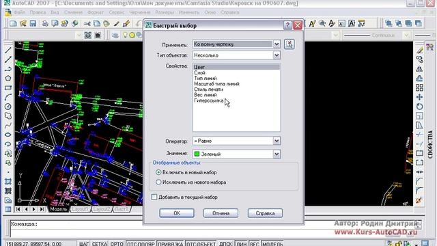437x246 pixels.
Task: Switch to the Layout1 tab
Action: pos(81,209)
